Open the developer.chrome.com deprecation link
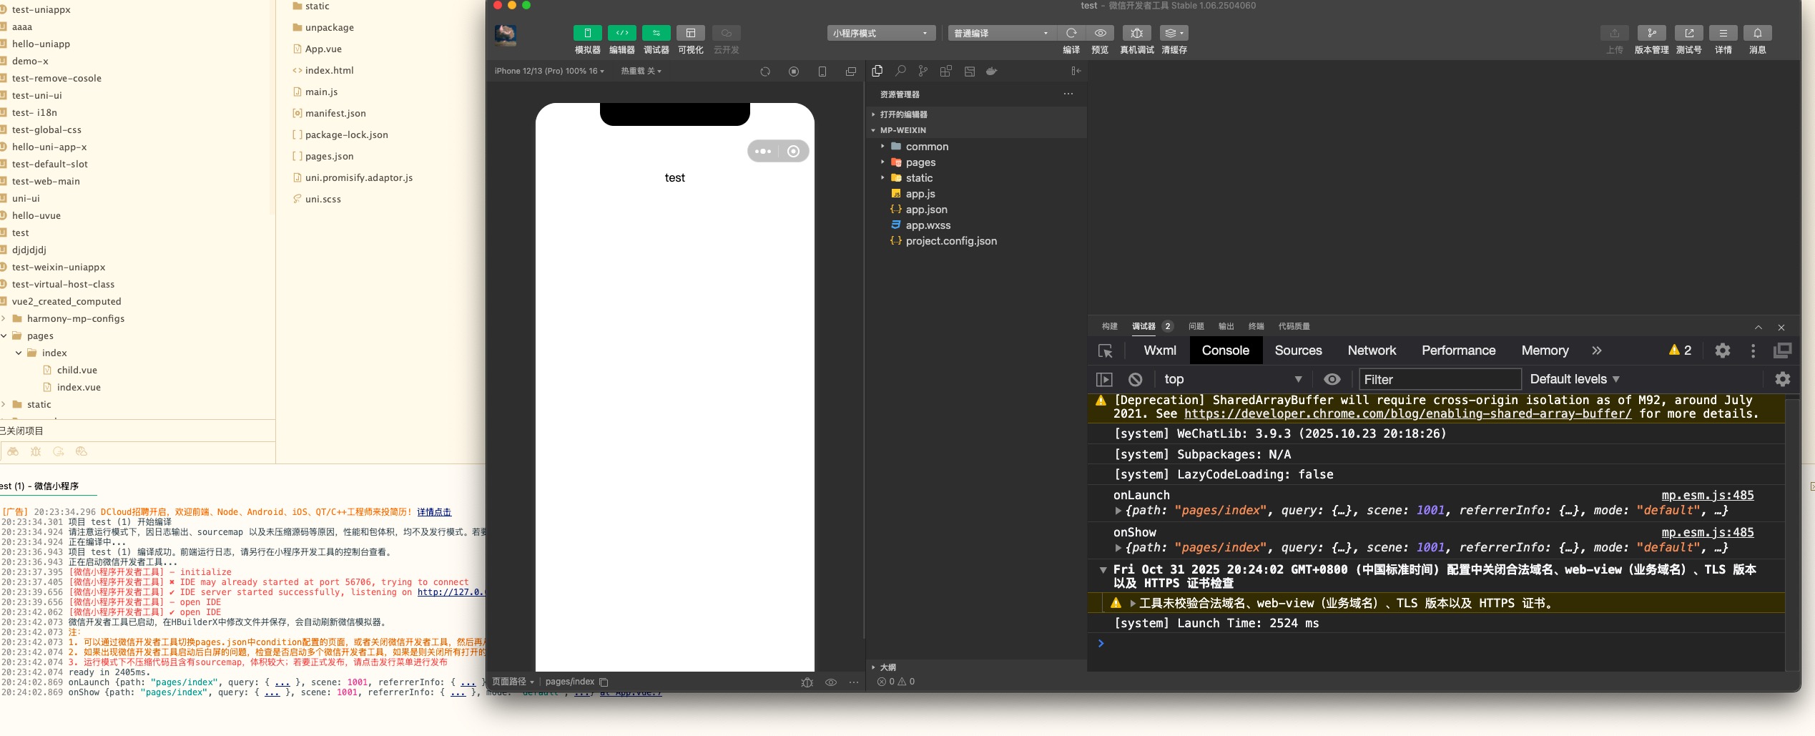The image size is (1815, 736). coord(1407,413)
